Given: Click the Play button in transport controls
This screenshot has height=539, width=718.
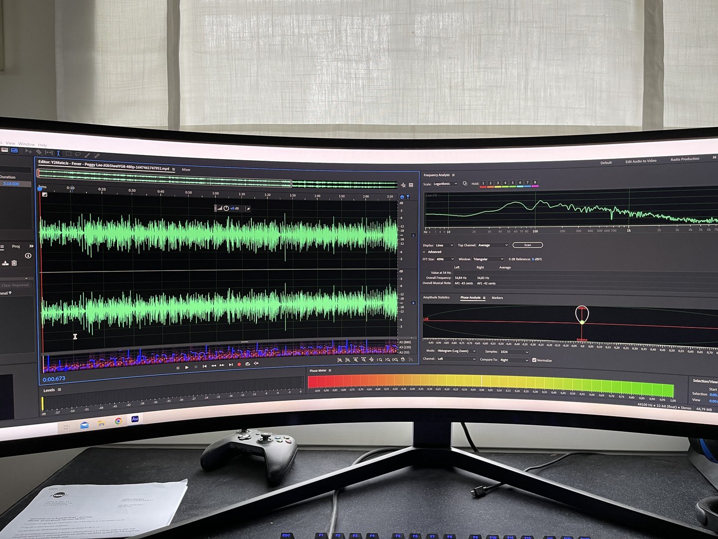Looking at the screenshot, I should coord(186,367).
